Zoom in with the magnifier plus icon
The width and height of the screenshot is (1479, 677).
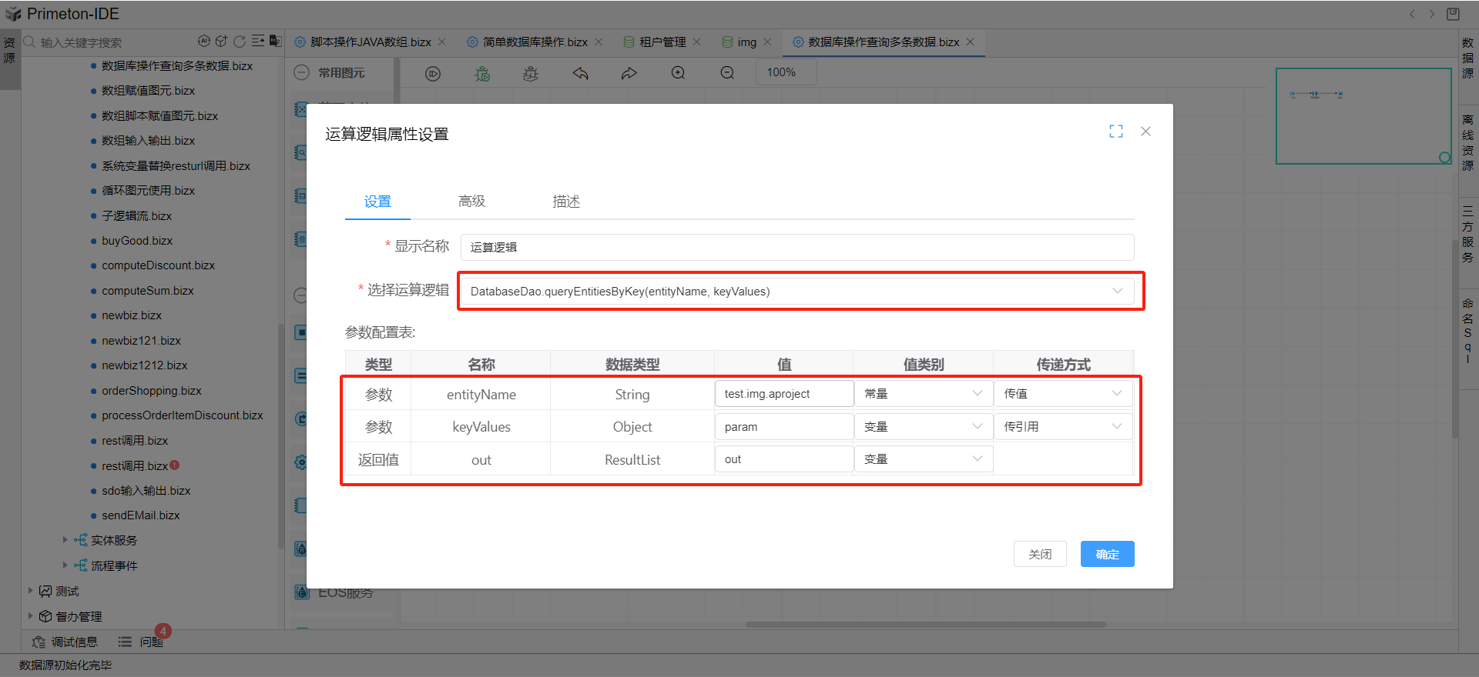click(x=678, y=73)
